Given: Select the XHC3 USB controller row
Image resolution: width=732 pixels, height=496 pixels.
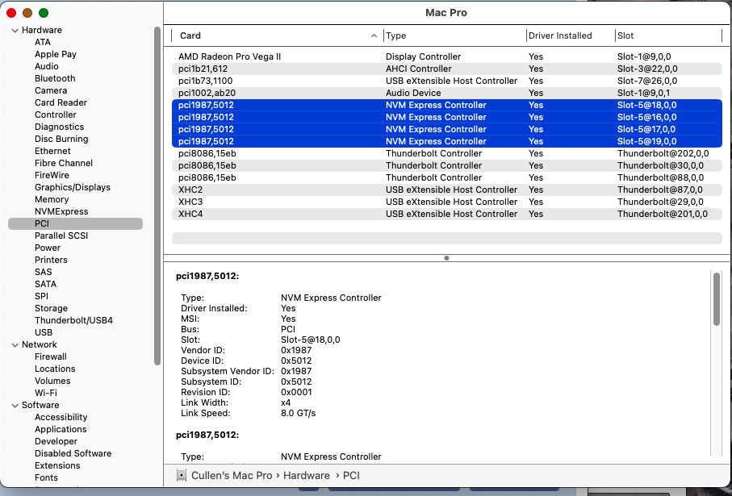Looking at the screenshot, I should 447,202.
